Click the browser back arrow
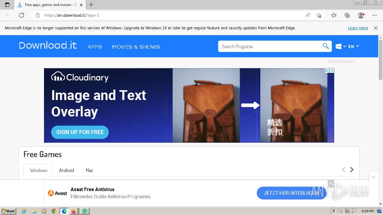This screenshot has width=383, height=215. point(8,15)
